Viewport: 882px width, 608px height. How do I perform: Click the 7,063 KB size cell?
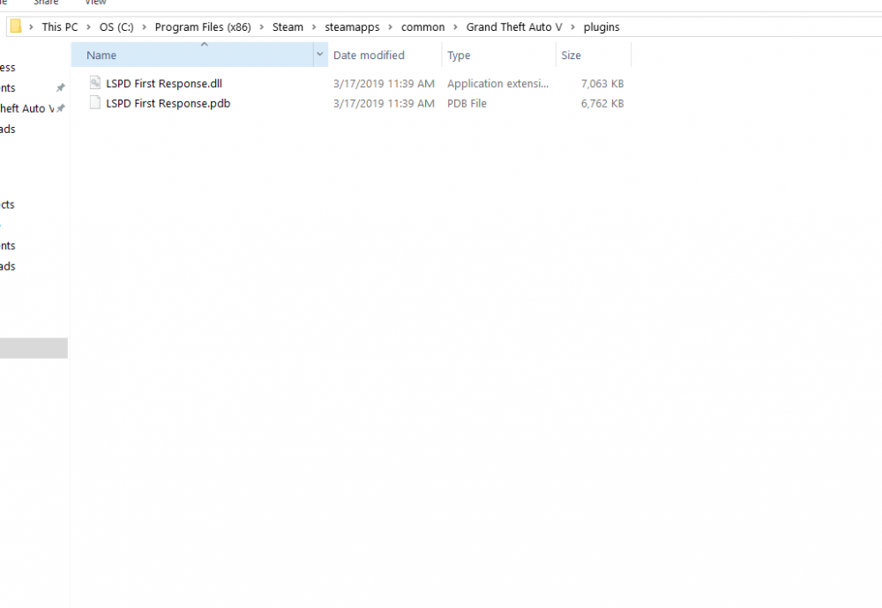point(602,83)
